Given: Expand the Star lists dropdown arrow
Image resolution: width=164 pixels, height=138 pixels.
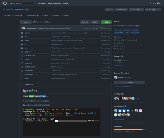Looking at the screenshot, I should click(159, 10).
